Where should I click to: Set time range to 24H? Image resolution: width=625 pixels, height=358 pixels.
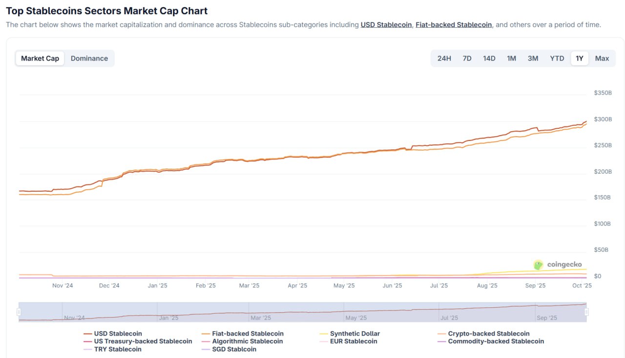coord(444,59)
